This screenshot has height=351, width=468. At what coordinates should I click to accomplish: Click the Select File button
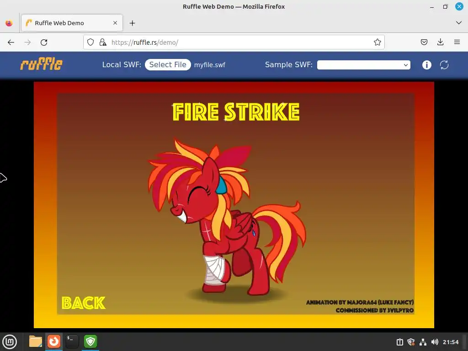coord(168,65)
